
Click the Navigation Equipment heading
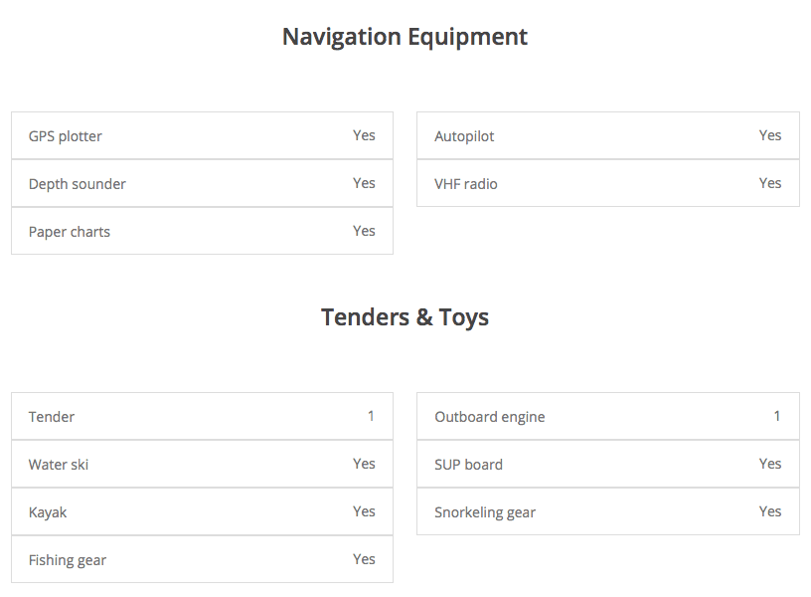pos(405,37)
